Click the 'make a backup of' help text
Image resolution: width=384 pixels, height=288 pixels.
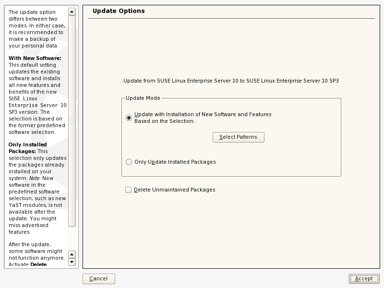pos(32,39)
